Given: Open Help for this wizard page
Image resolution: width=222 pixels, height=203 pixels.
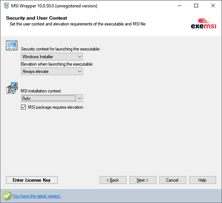Looking at the screenshot, I should (x=202, y=180).
